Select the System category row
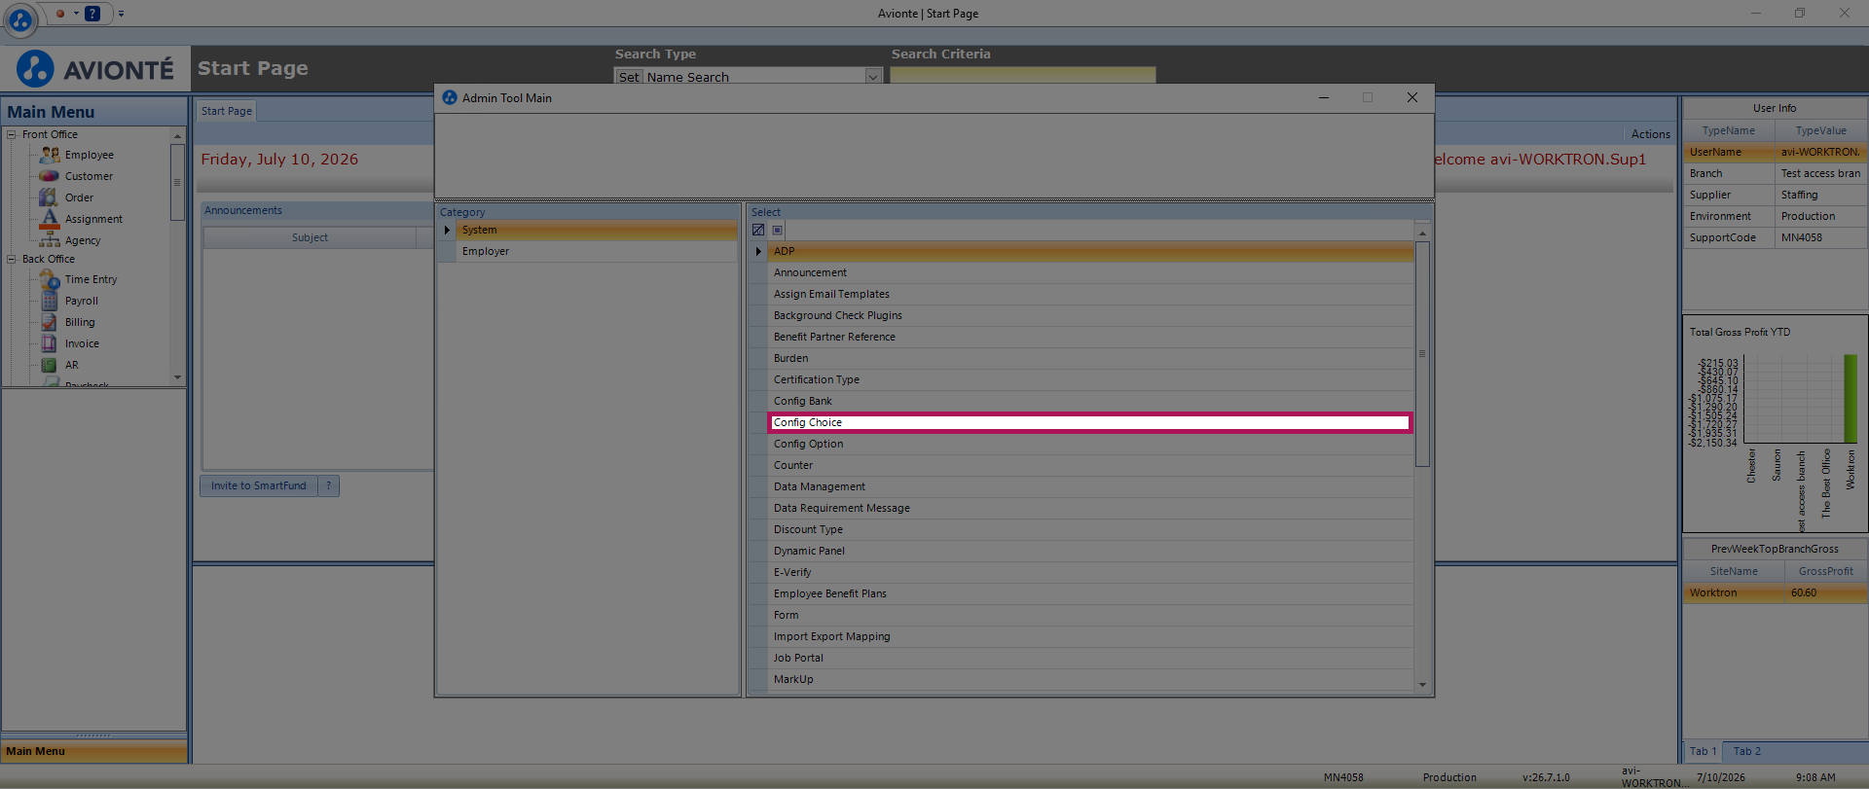1869x789 pixels. (597, 231)
